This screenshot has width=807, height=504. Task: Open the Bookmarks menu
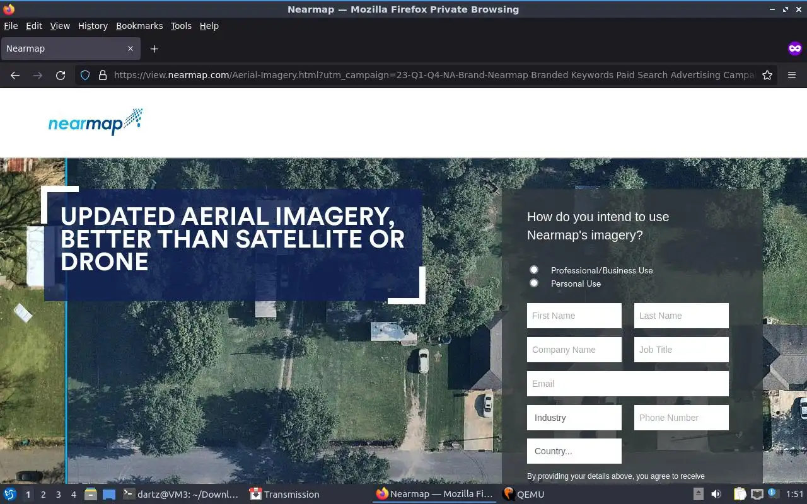[x=139, y=26]
